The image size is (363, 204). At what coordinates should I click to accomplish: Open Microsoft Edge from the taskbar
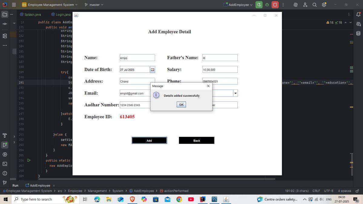(x=97, y=199)
